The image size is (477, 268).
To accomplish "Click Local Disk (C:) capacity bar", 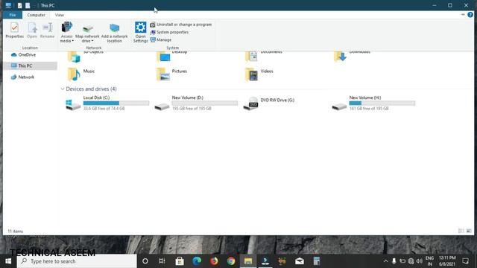I will (x=116, y=103).
